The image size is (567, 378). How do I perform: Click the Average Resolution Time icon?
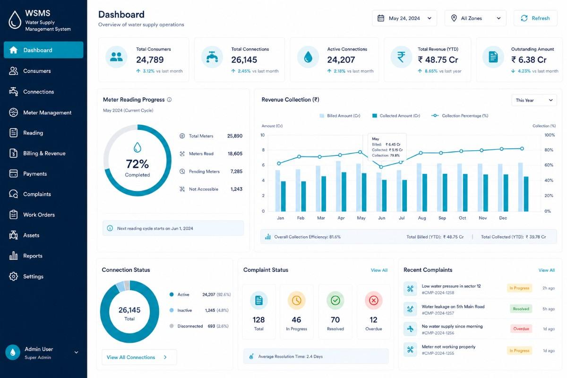pos(251,356)
